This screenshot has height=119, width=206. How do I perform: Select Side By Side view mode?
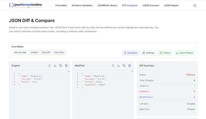click(x=20, y=53)
